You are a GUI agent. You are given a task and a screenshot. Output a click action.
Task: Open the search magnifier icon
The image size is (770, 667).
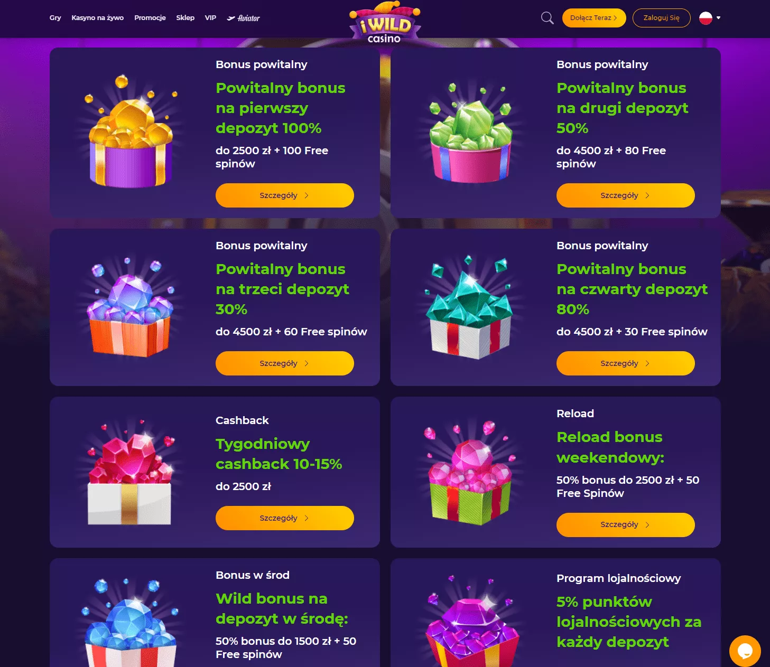coord(547,18)
